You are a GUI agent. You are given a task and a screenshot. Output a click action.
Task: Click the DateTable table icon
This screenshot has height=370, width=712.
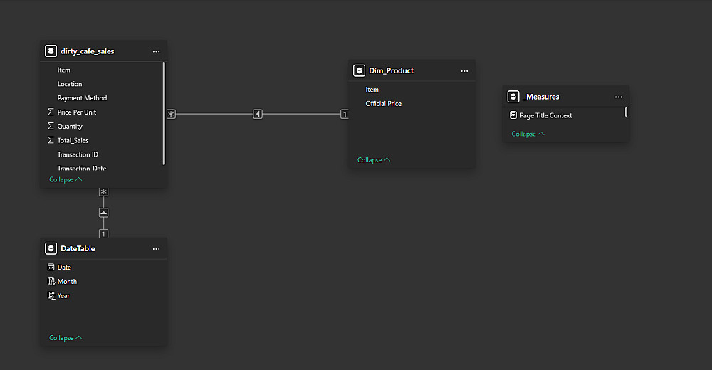tap(51, 248)
